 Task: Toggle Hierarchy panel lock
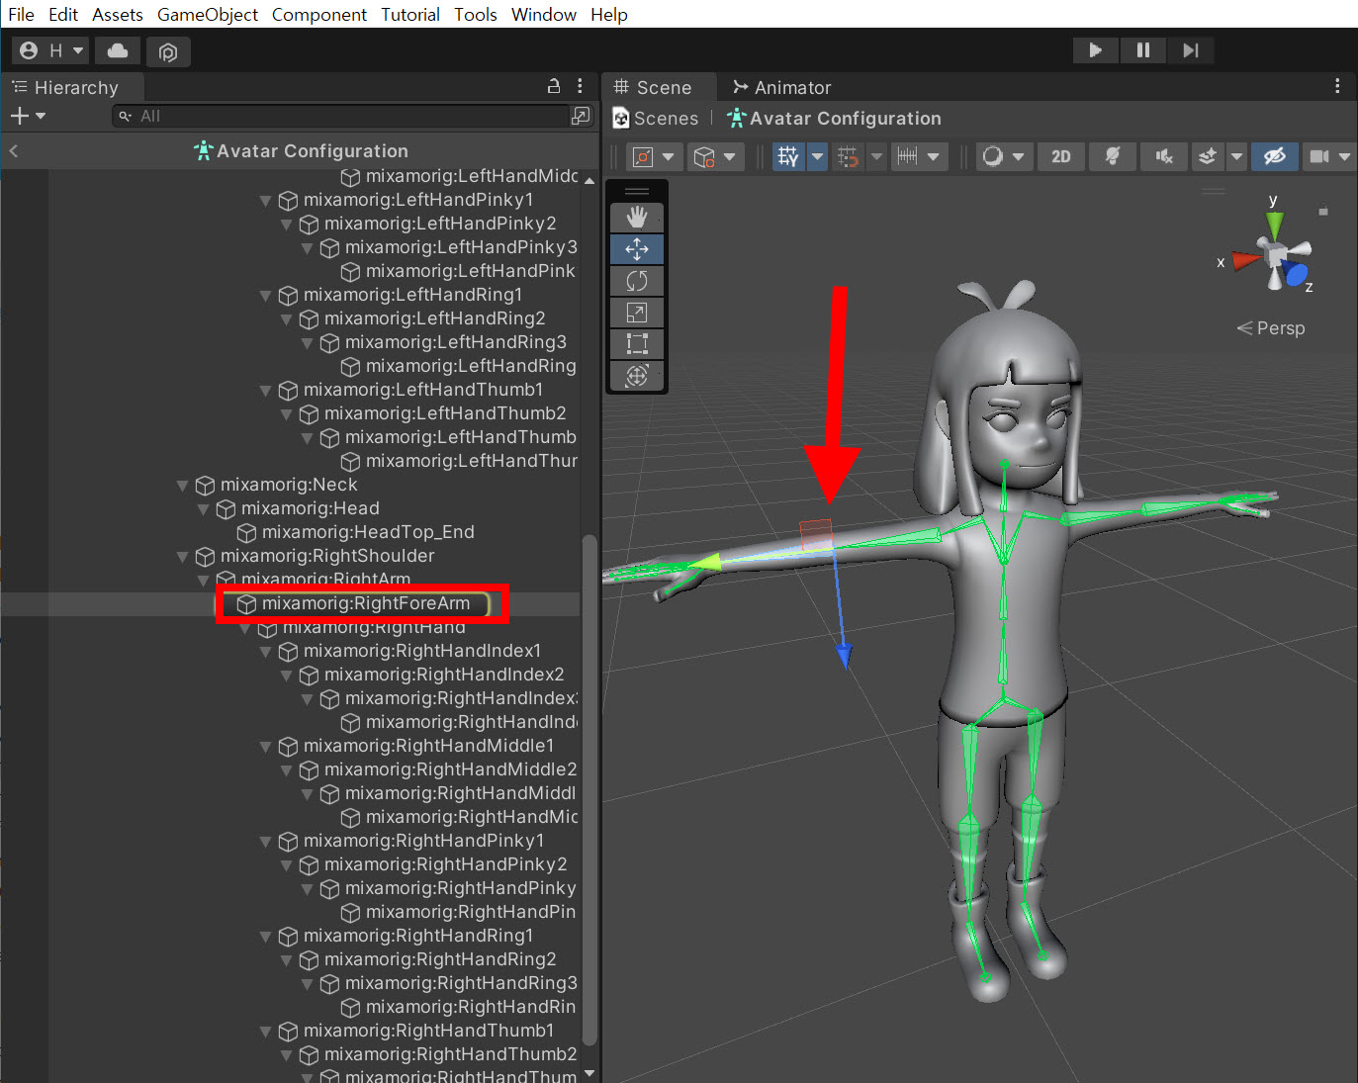tap(554, 86)
